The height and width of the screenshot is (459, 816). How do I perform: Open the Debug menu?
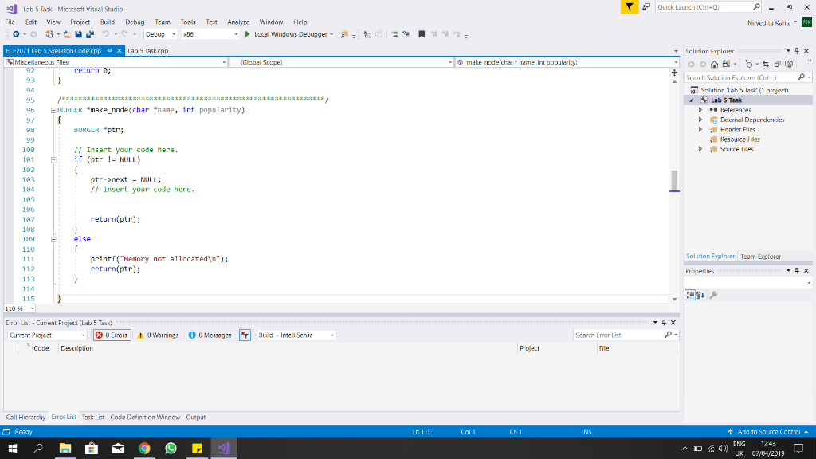point(135,22)
